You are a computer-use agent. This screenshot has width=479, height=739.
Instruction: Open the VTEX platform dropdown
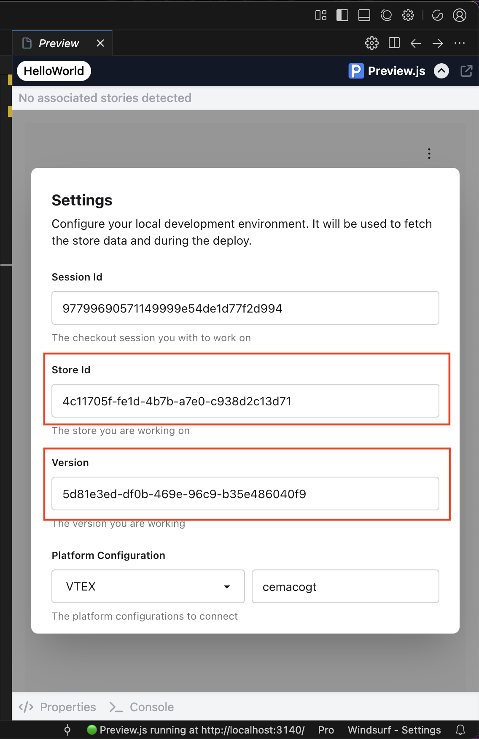[148, 586]
